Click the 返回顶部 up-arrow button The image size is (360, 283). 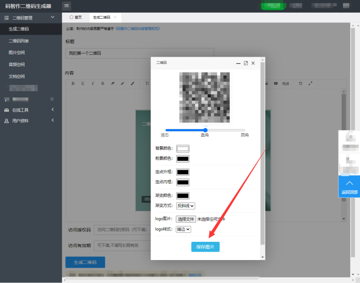(349, 186)
